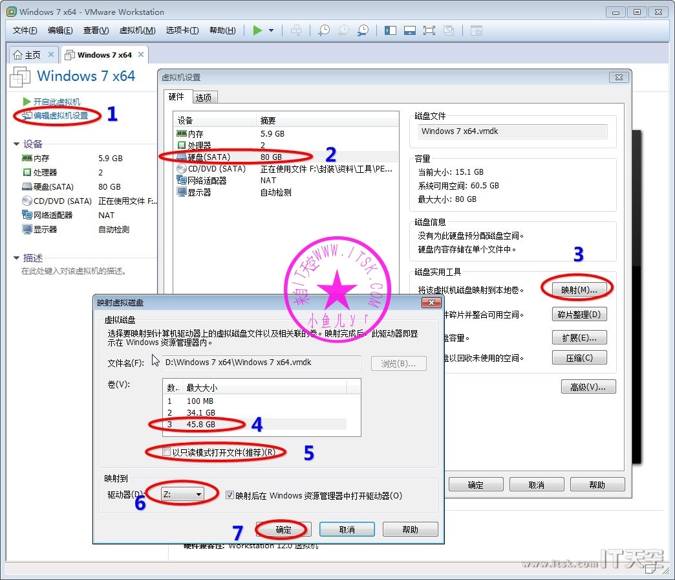Collapse the 设备 section in sidebar

(x=17, y=144)
